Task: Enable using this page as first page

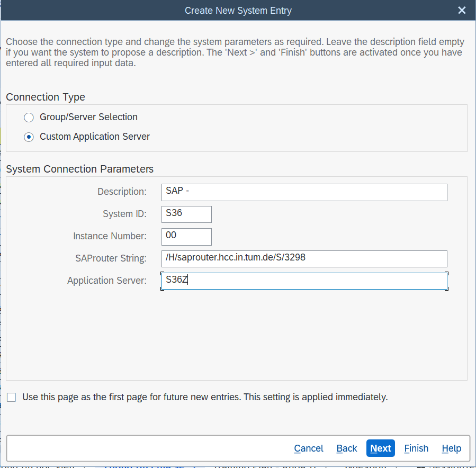Action: pos(12,397)
